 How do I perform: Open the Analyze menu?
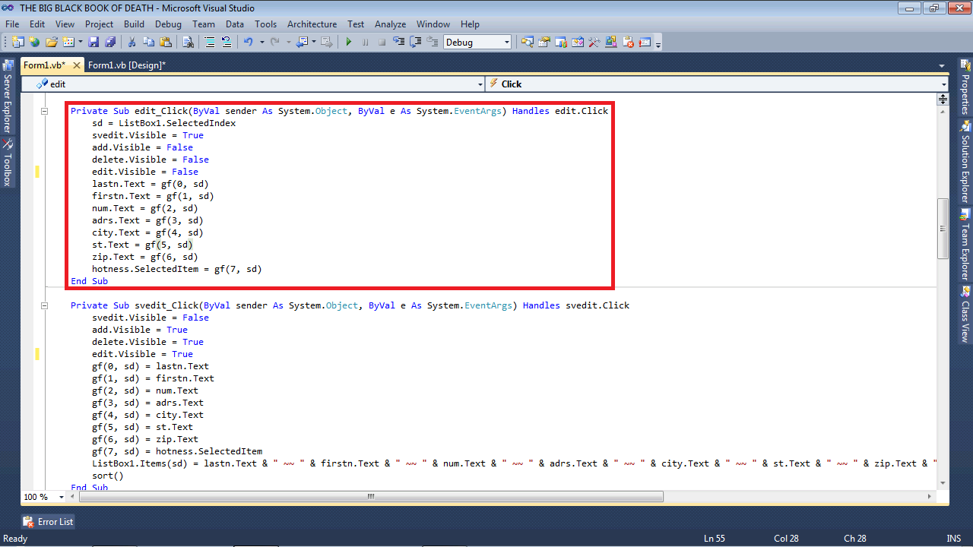(390, 24)
